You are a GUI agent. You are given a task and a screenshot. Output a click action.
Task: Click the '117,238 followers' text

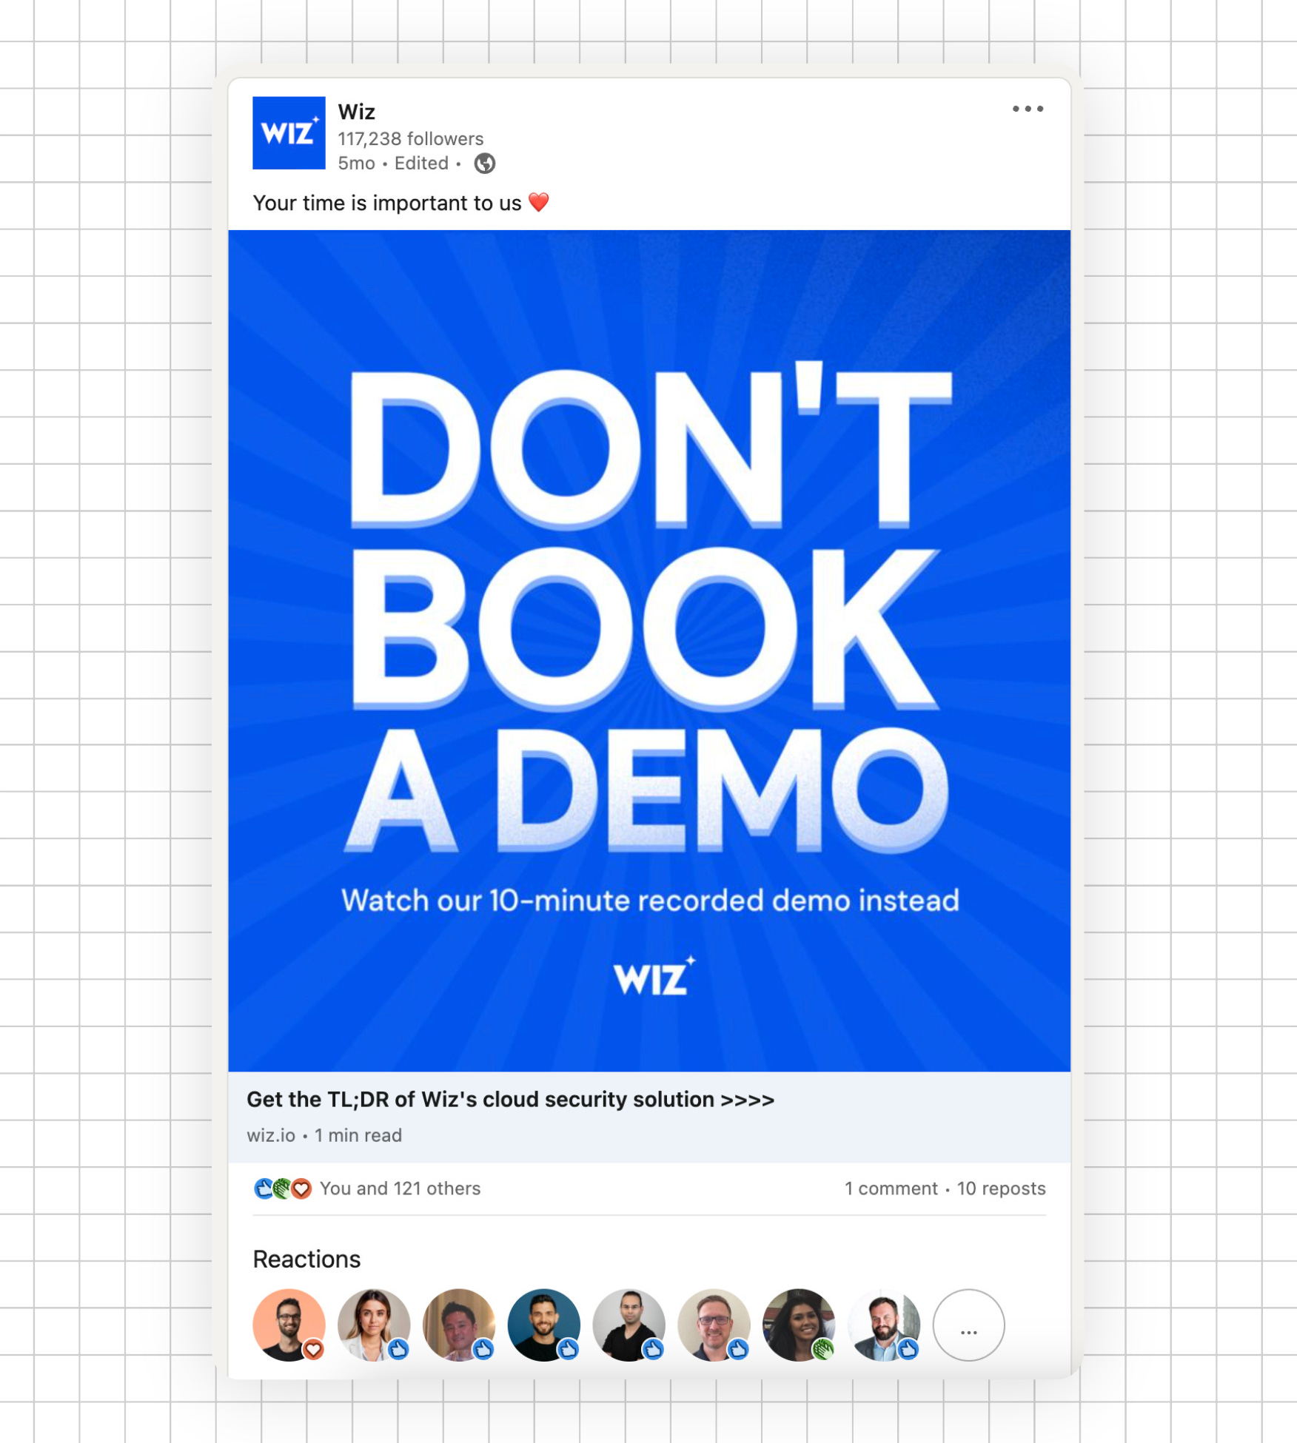coord(411,139)
